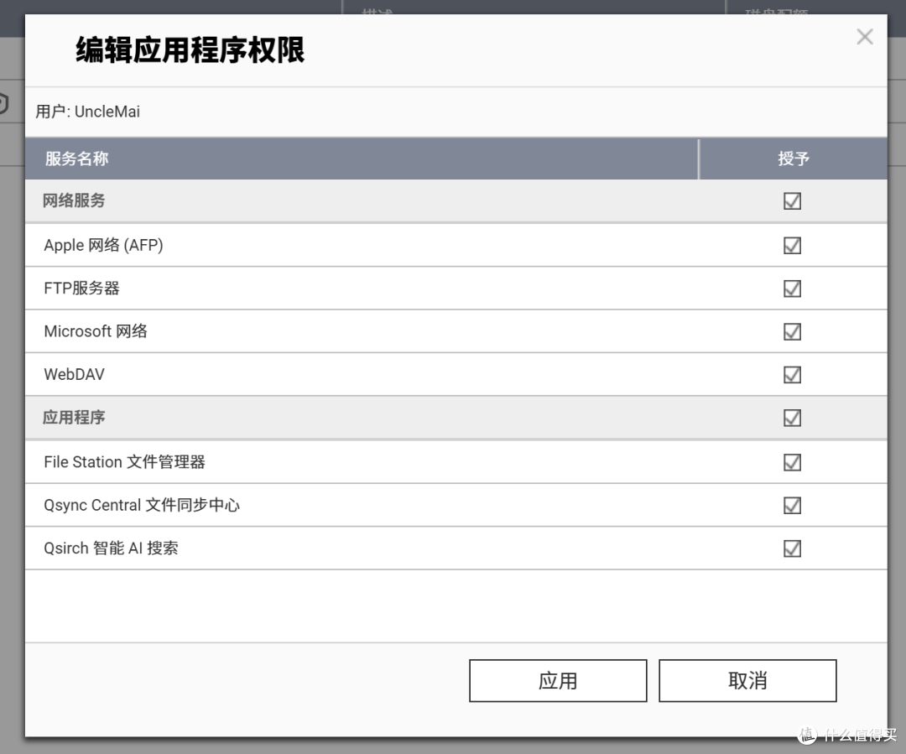Close the 编辑应用程序权限 dialog
The image size is (906, 754).
[864, 37]
